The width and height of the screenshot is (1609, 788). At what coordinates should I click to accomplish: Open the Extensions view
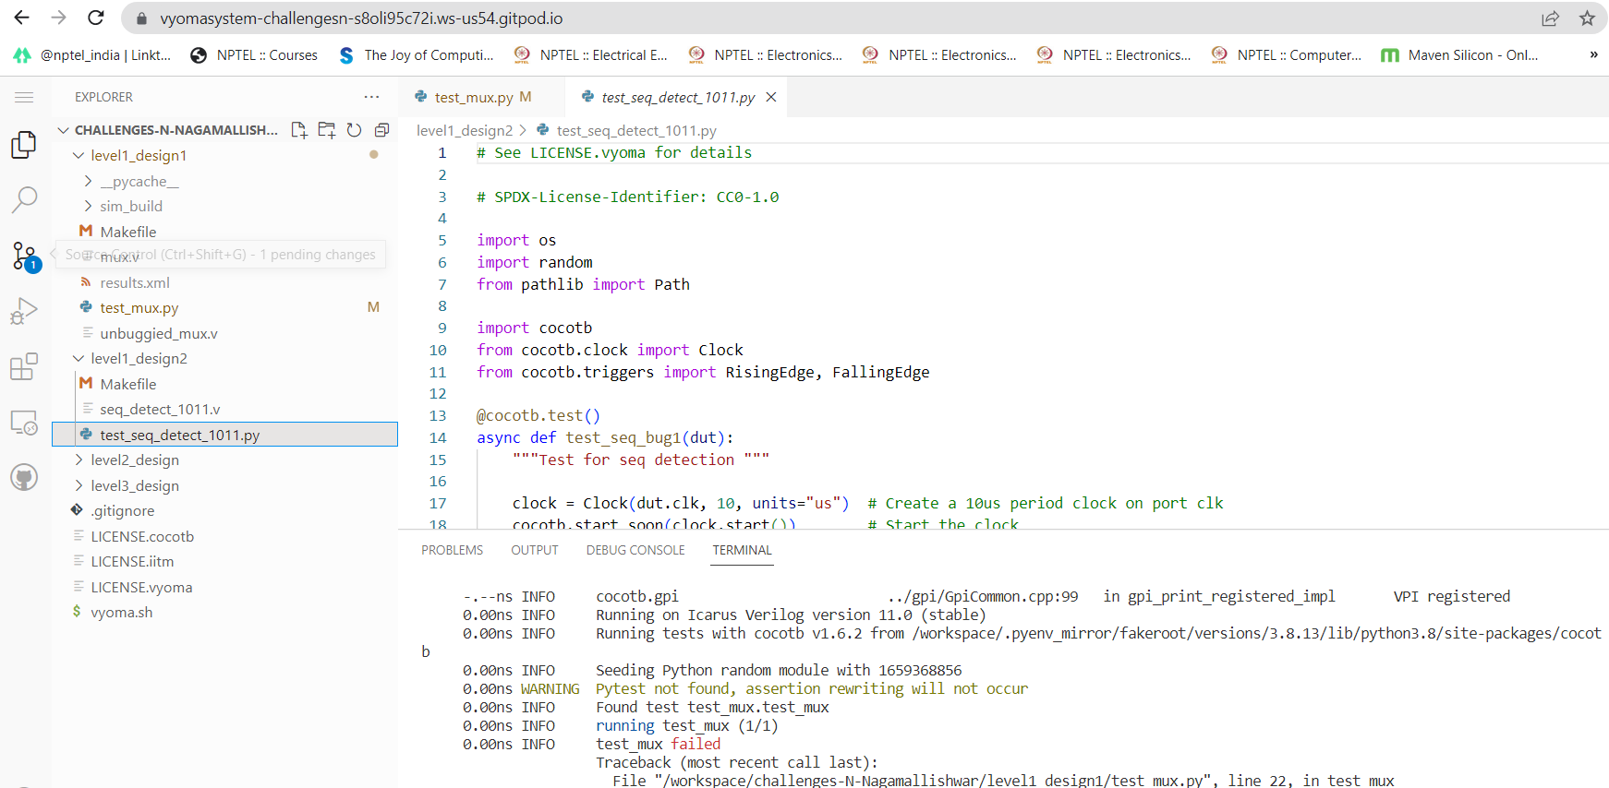point(24,366)
